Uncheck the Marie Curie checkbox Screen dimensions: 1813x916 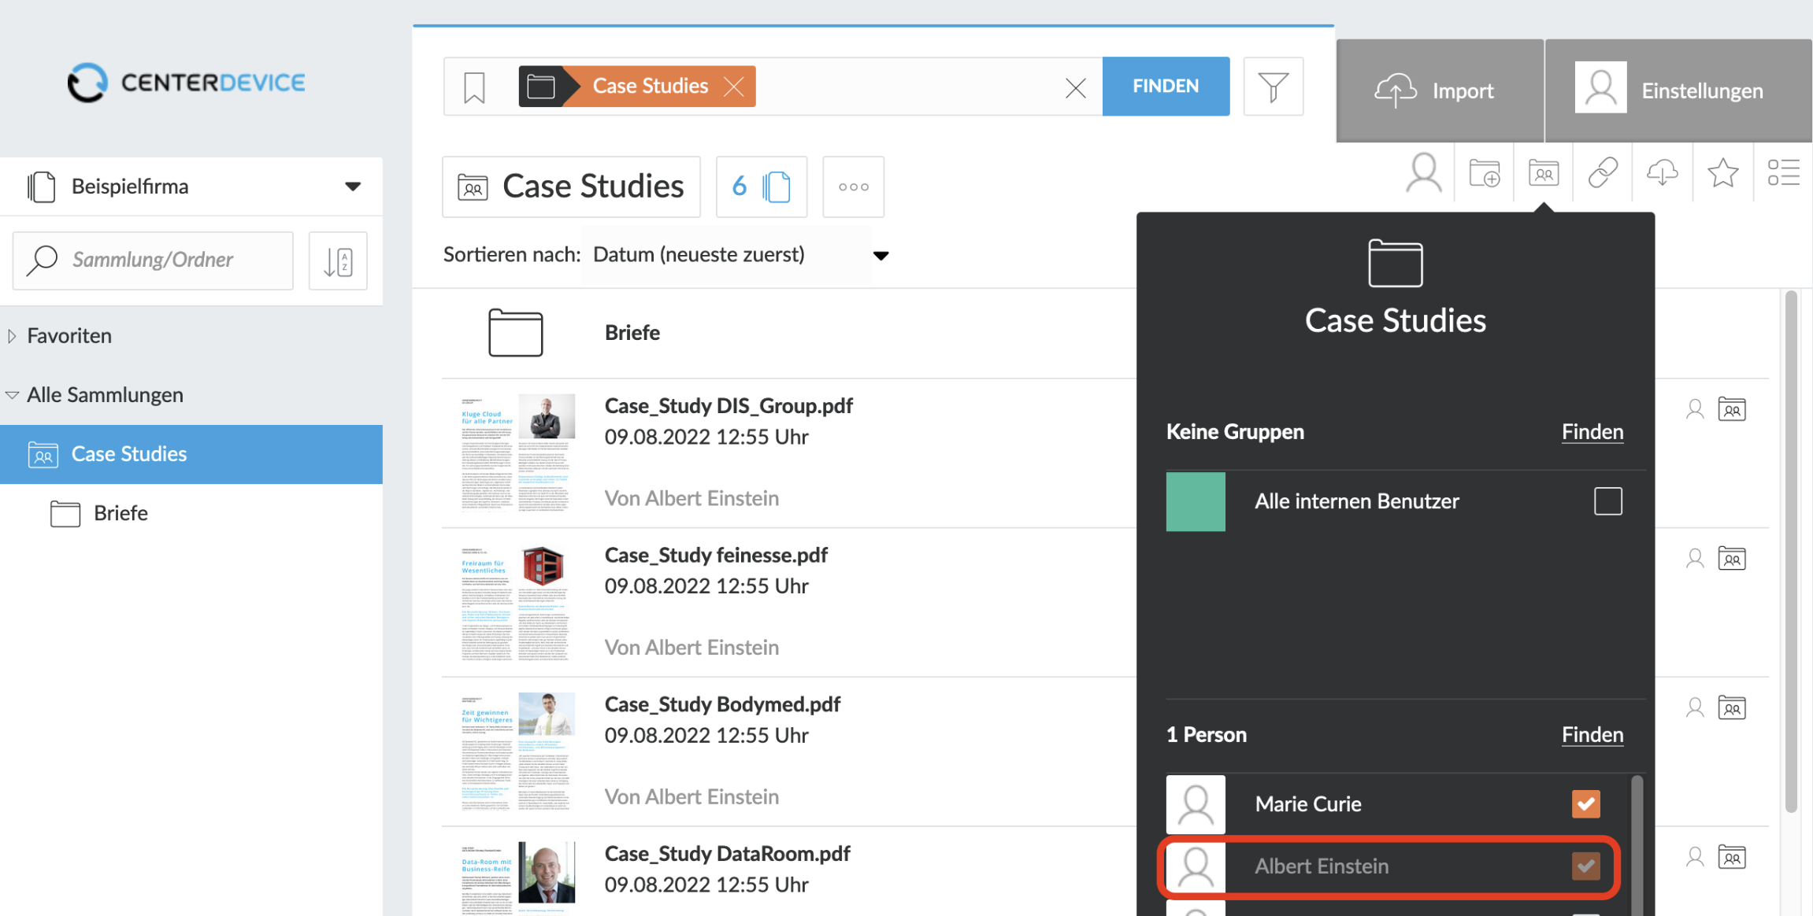tap(1585, 804)
